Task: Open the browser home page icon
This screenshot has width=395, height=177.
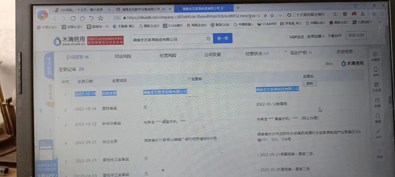Action: (82, 18)
